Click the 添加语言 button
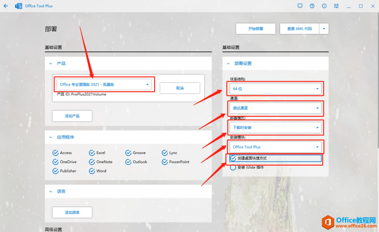379x232 pixels. point(72,212)
